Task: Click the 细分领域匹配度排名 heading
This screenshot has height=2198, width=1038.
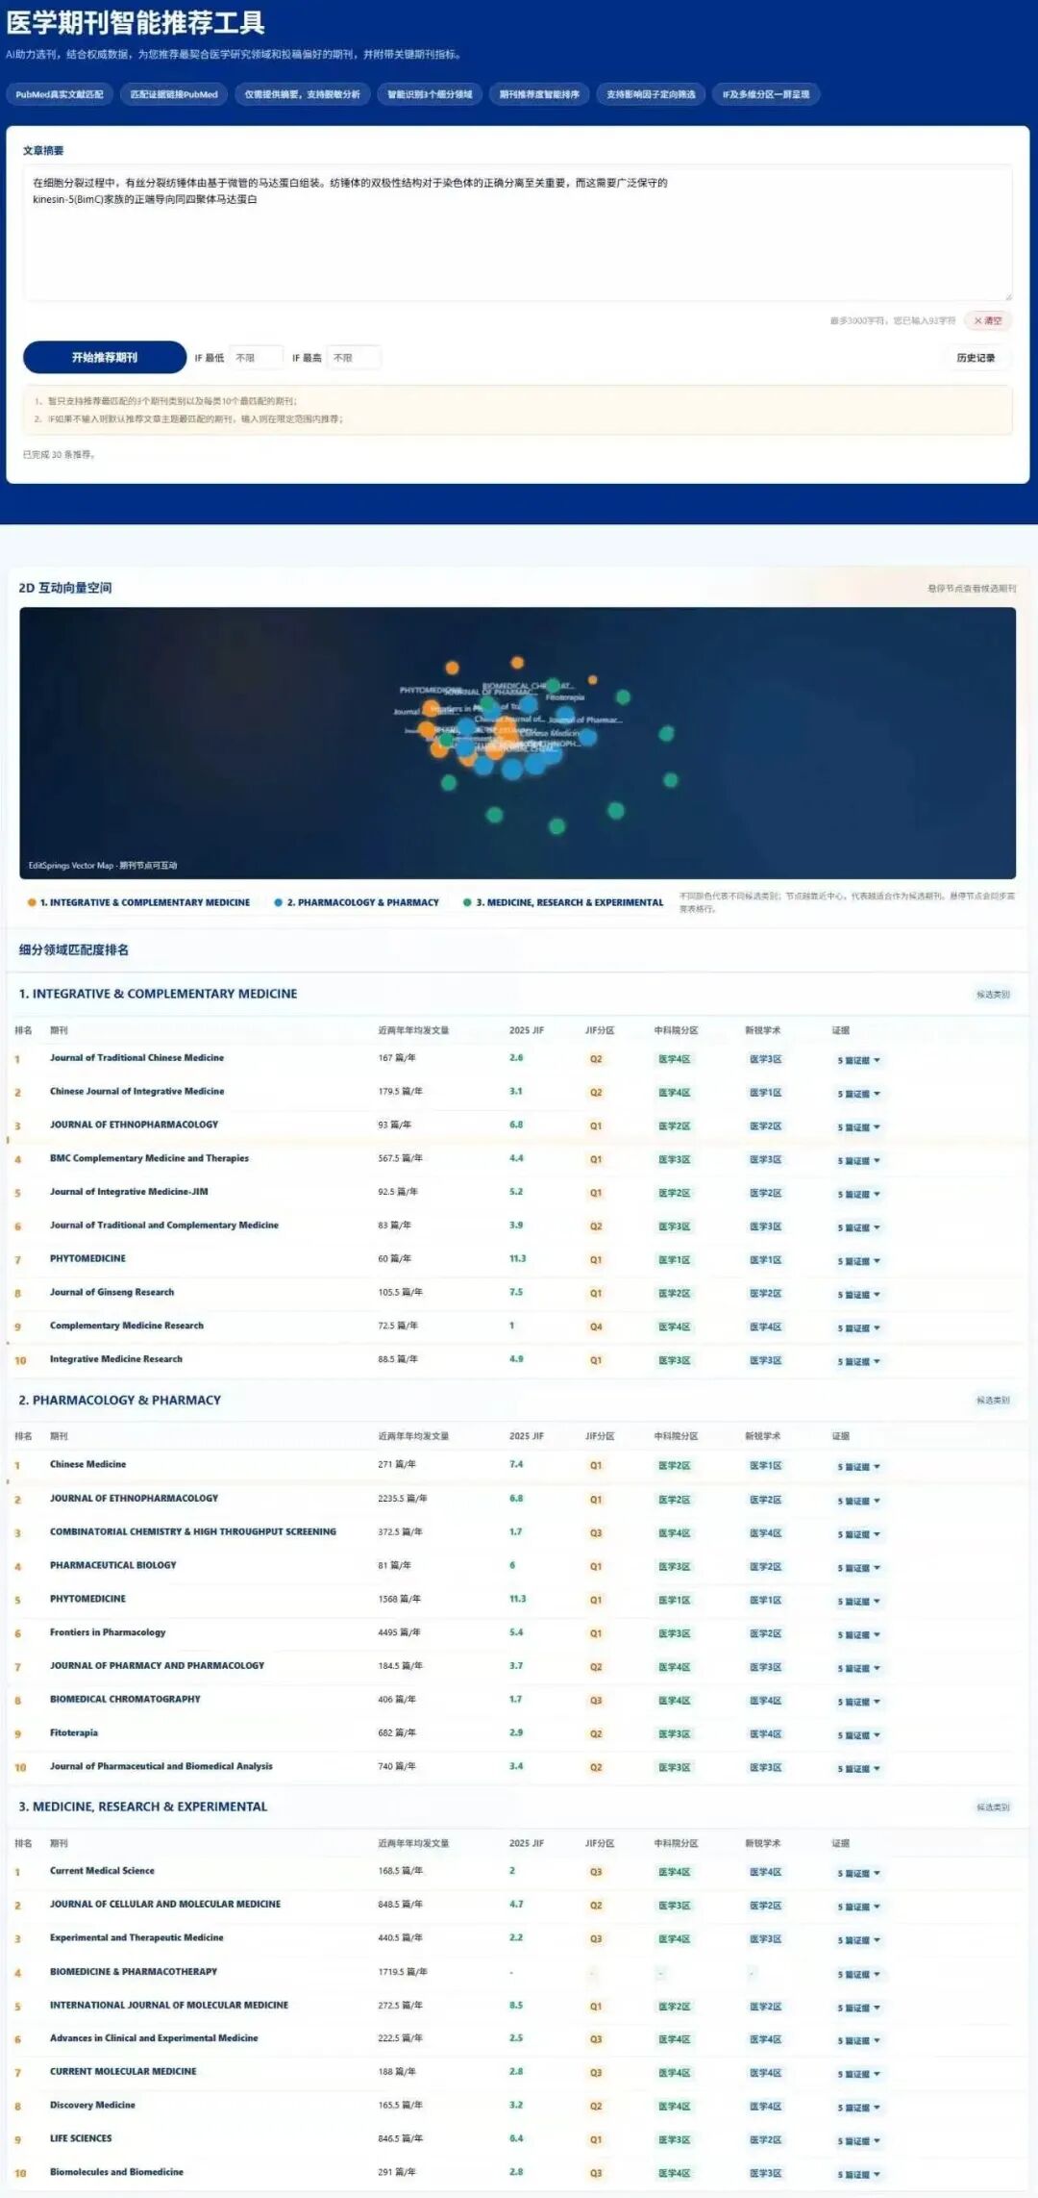Action: pyautogui.click(x=74, y=949)
